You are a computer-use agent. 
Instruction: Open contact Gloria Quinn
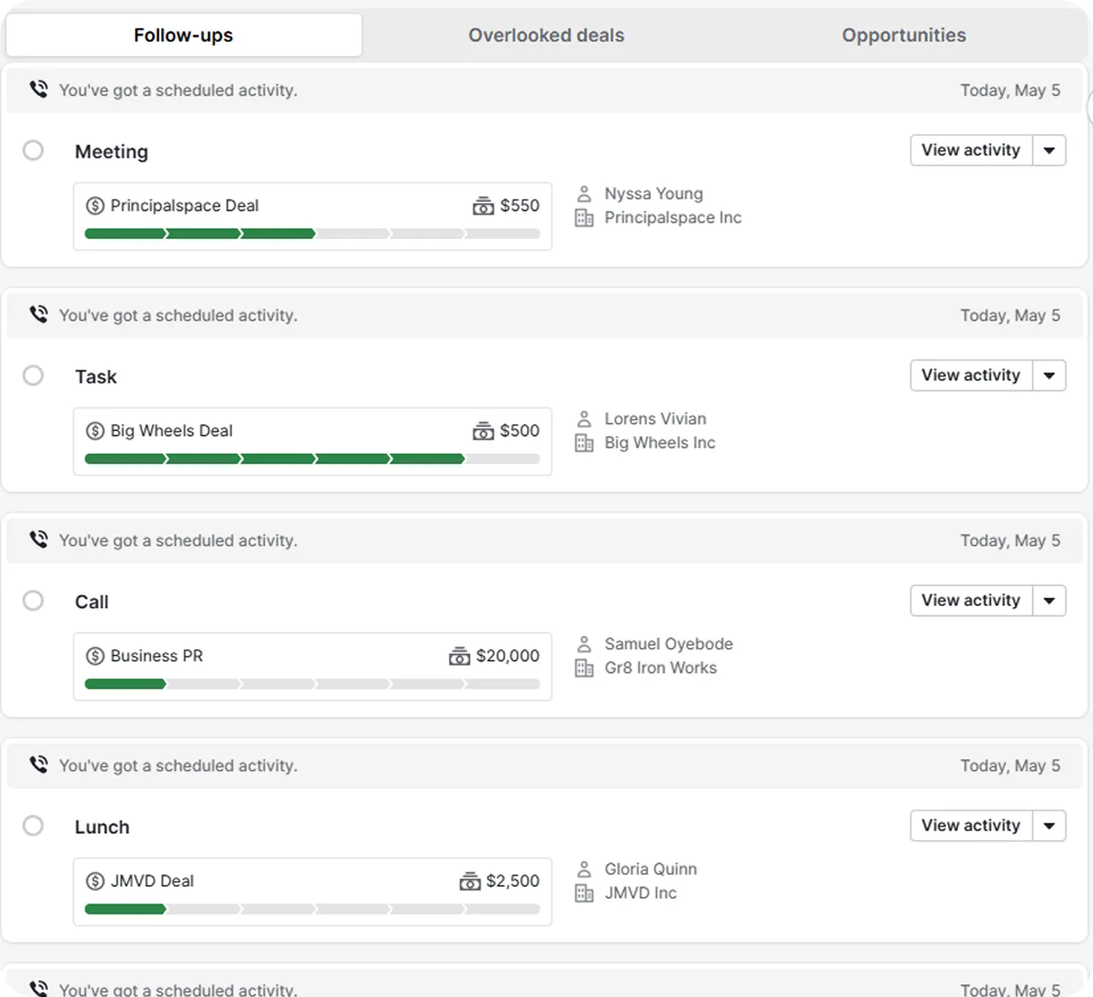click(x=651, y=870)
